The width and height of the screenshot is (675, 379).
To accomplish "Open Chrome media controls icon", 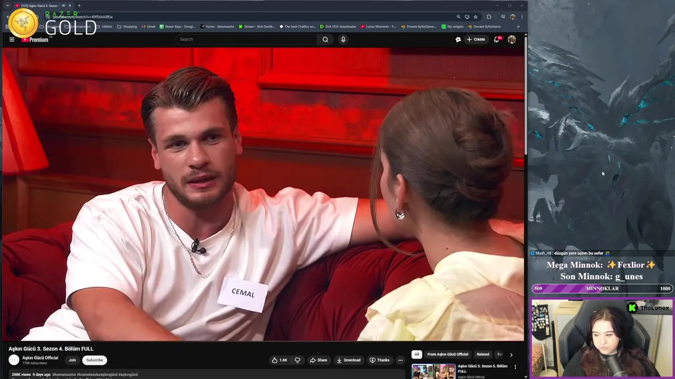I will (x=503, y=17).
